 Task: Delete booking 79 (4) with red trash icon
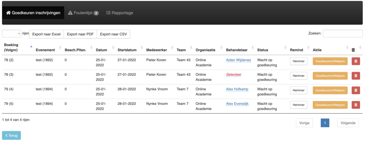pyautogui.click(x=356, y=90)
